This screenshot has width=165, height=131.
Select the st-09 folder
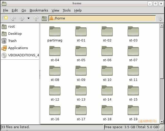click(x=81, y=74)
